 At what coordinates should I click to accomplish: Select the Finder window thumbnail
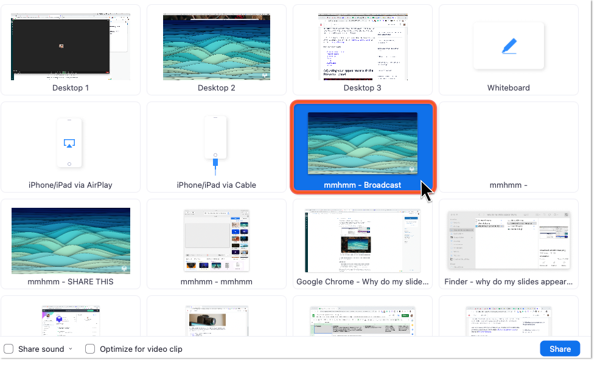(509, 240)
